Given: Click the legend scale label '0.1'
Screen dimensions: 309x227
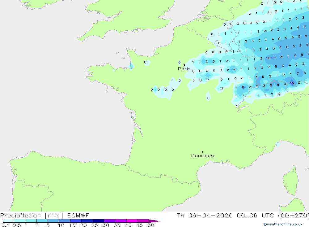Looking at the screenshot, I should (5, 225).
